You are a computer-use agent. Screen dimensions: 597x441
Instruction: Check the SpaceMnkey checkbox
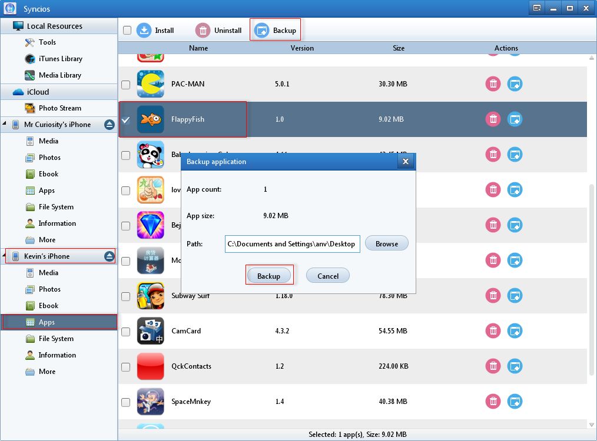point(125,402)
